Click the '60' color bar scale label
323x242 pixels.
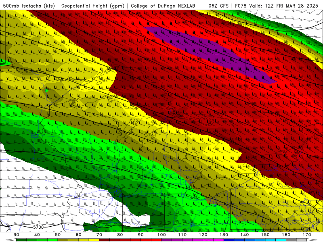pos(78,235)
